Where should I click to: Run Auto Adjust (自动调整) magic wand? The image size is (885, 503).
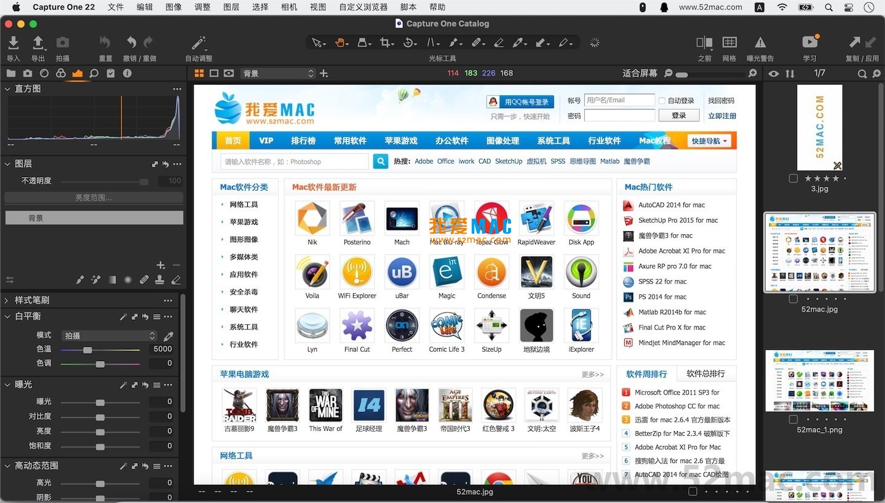[x=199, y=42]
